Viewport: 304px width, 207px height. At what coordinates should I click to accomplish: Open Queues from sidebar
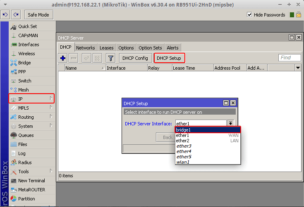32,135
